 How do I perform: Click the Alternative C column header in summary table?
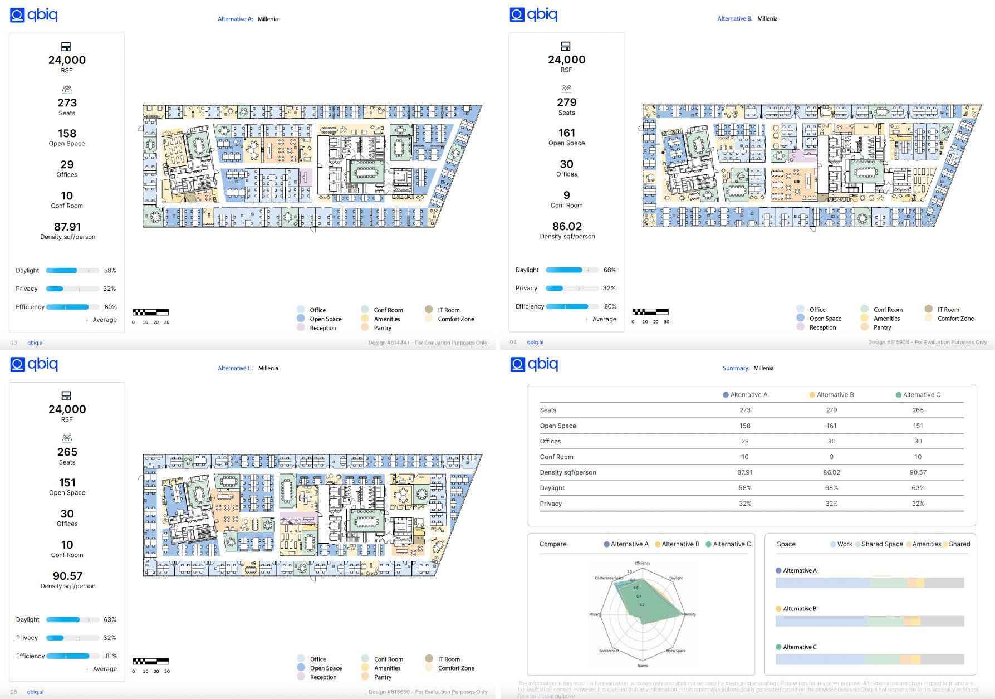pyautogui.click(x=918, y=395)
